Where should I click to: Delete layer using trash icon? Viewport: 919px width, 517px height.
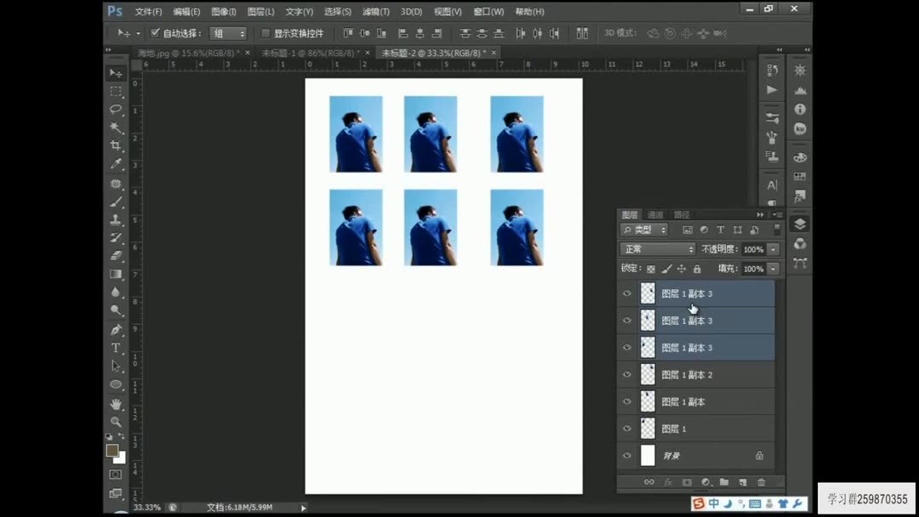761,482
